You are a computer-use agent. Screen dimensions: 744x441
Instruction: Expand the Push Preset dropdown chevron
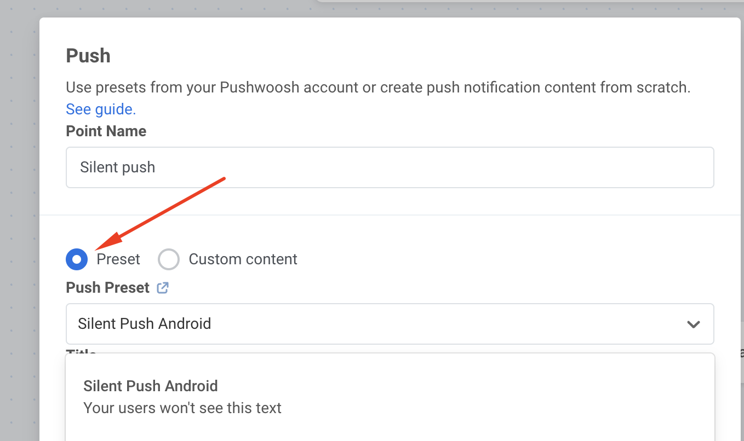[693, 324]
